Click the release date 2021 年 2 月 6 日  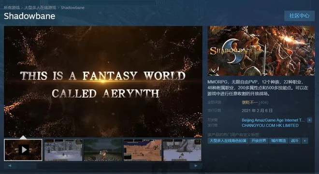[257, 111]
